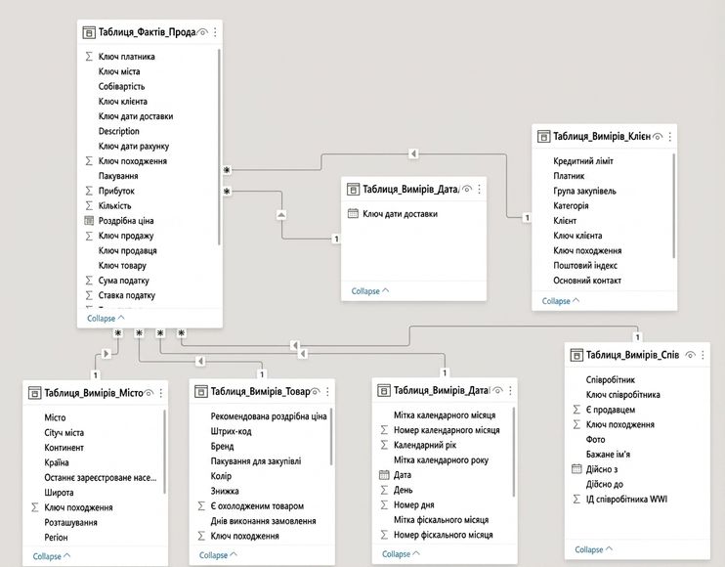Click calendar icon beside Ключ дати доставки in date table

coord(353,214)
